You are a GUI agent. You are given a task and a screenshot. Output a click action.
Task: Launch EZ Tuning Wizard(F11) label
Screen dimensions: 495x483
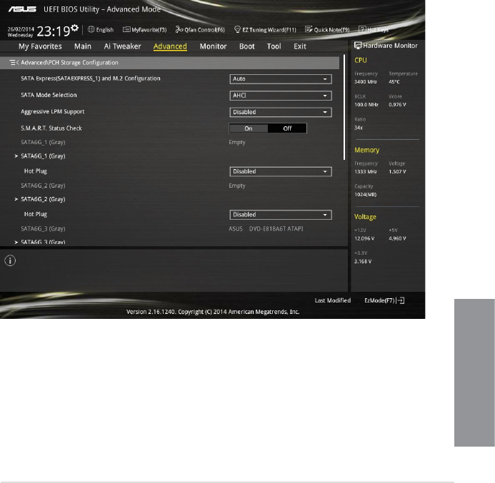pos(269,30)
